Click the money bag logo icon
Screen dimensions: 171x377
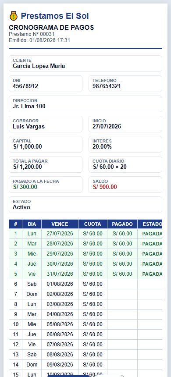coord(14,16)
